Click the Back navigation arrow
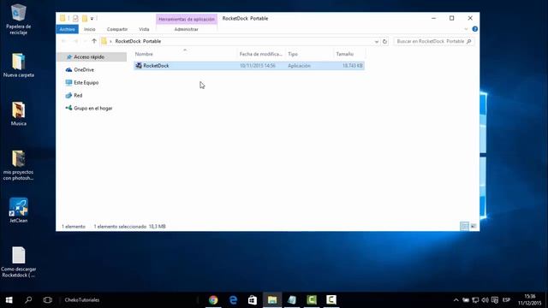 63,41
